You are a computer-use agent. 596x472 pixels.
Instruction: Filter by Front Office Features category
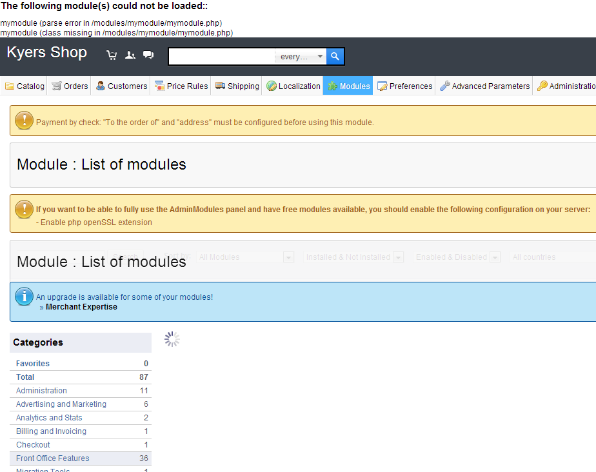tap(52, 458)
